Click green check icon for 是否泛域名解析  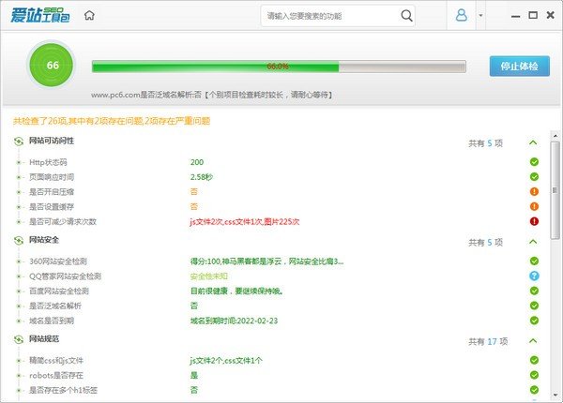534,306
